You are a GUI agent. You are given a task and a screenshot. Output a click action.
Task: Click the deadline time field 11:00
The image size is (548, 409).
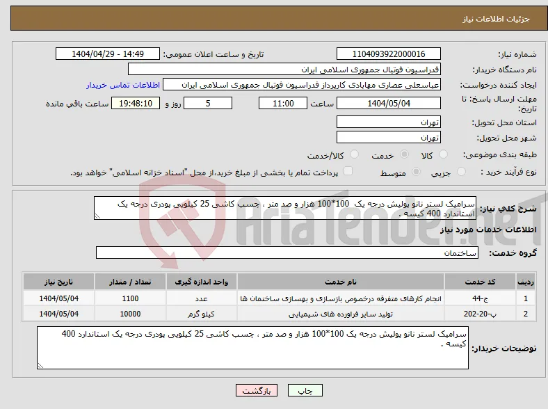pos(283,103)
